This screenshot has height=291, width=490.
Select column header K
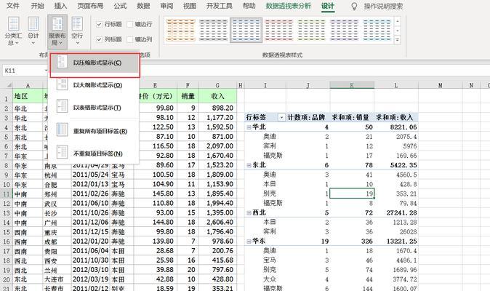tap(352, 85)
